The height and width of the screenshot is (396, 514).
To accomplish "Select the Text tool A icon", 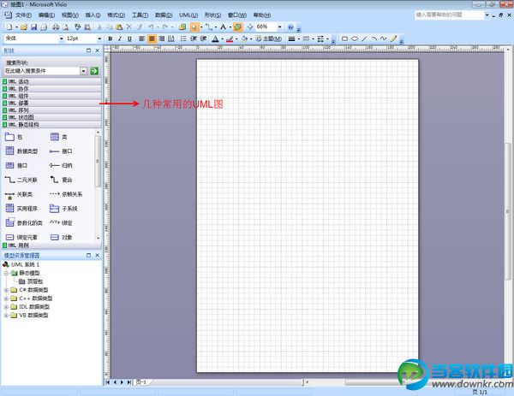I will (x=223, y=27).
